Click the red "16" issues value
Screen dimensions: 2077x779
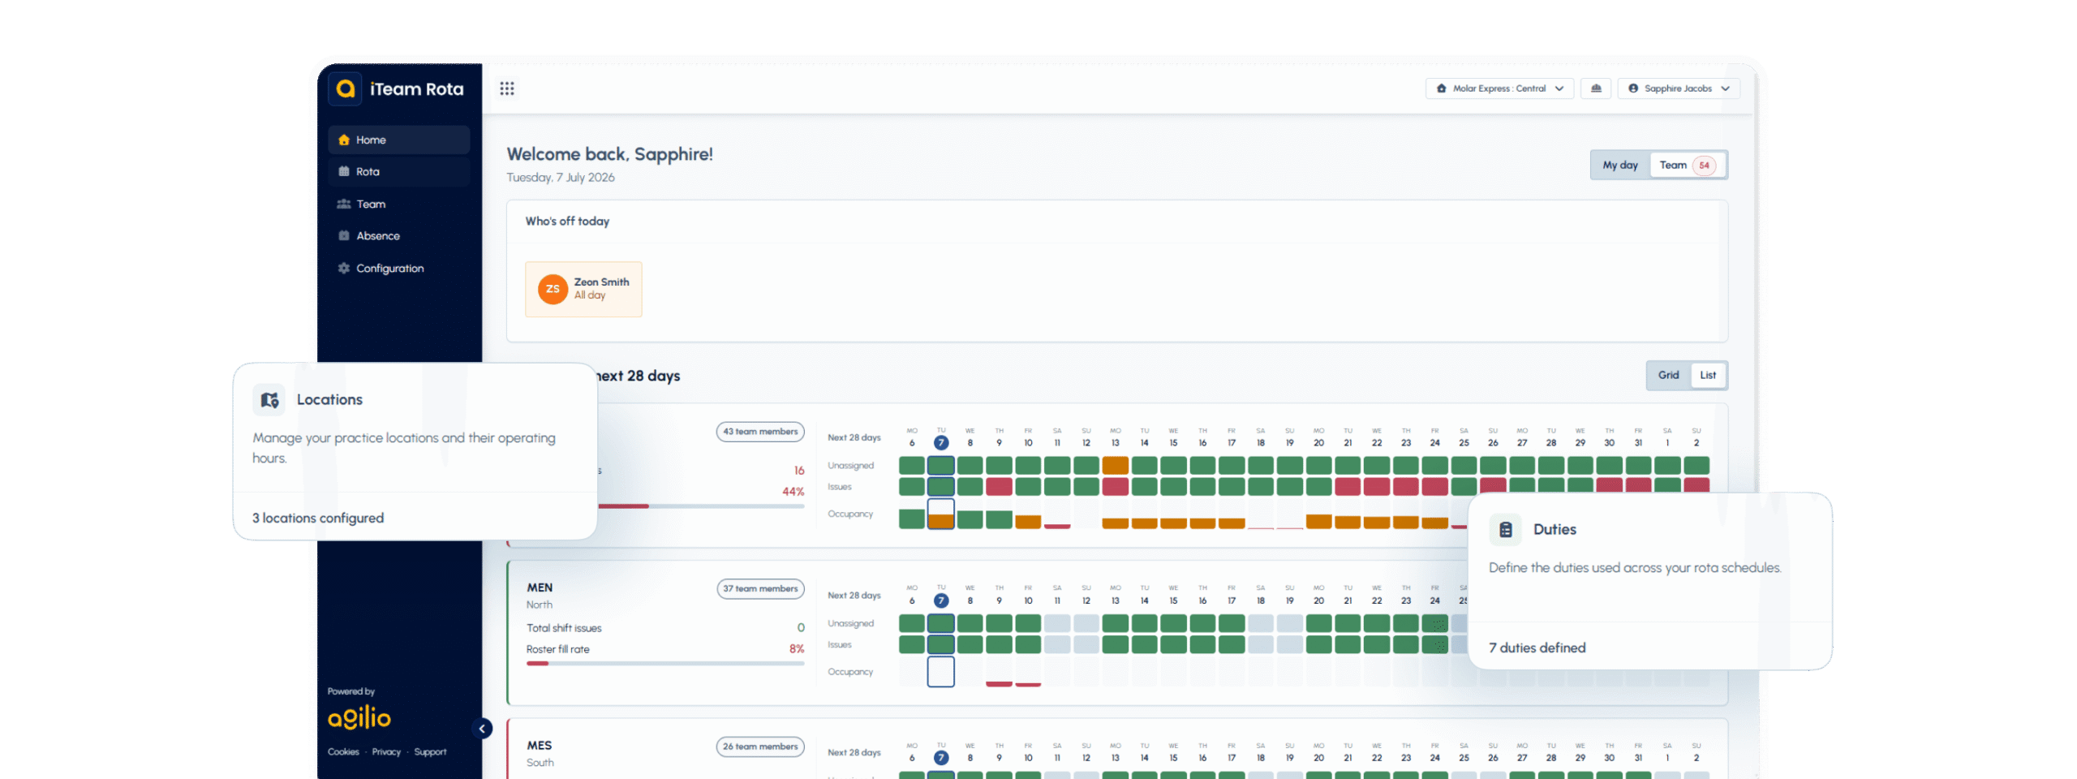799,471
